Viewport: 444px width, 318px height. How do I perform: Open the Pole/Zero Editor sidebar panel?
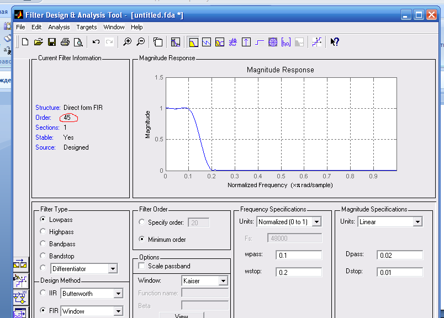(x=20, y=280)
